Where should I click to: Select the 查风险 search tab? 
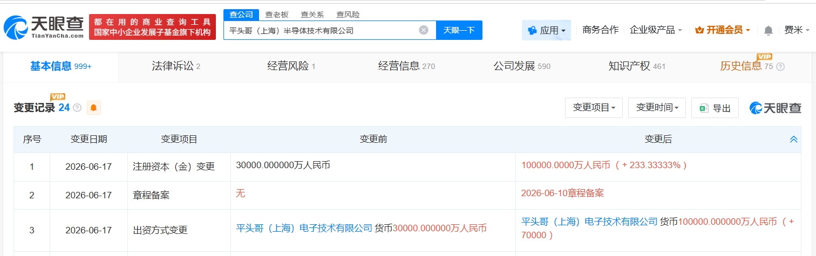tap(348, 15)
